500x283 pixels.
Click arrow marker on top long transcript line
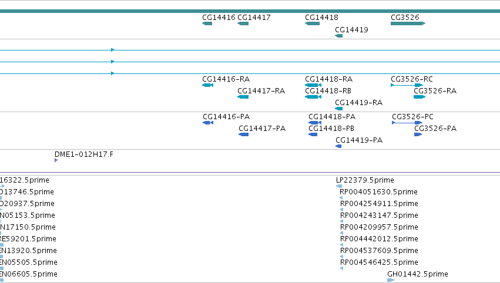113,50
